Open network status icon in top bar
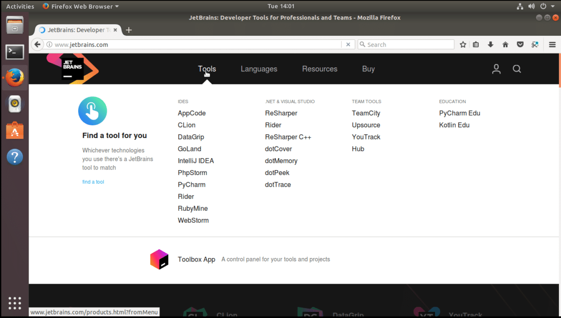Image resolution: width=561 pixels, height=318 pixels. pos(520,6)
